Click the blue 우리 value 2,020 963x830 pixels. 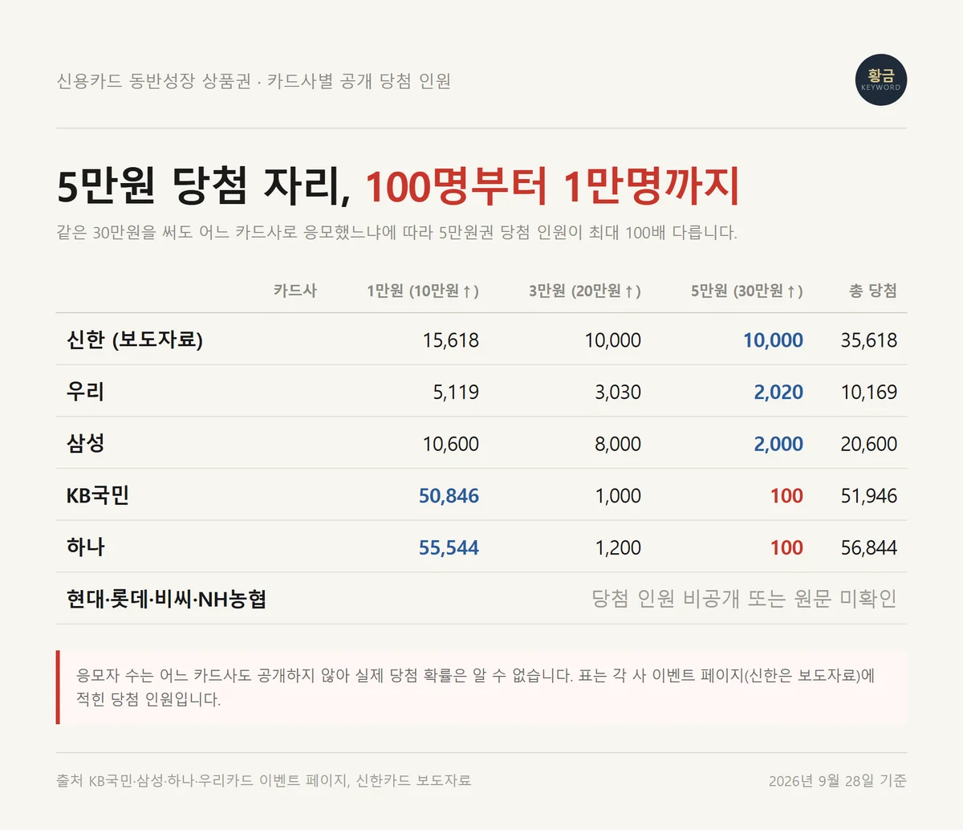(x=778, y=393)
